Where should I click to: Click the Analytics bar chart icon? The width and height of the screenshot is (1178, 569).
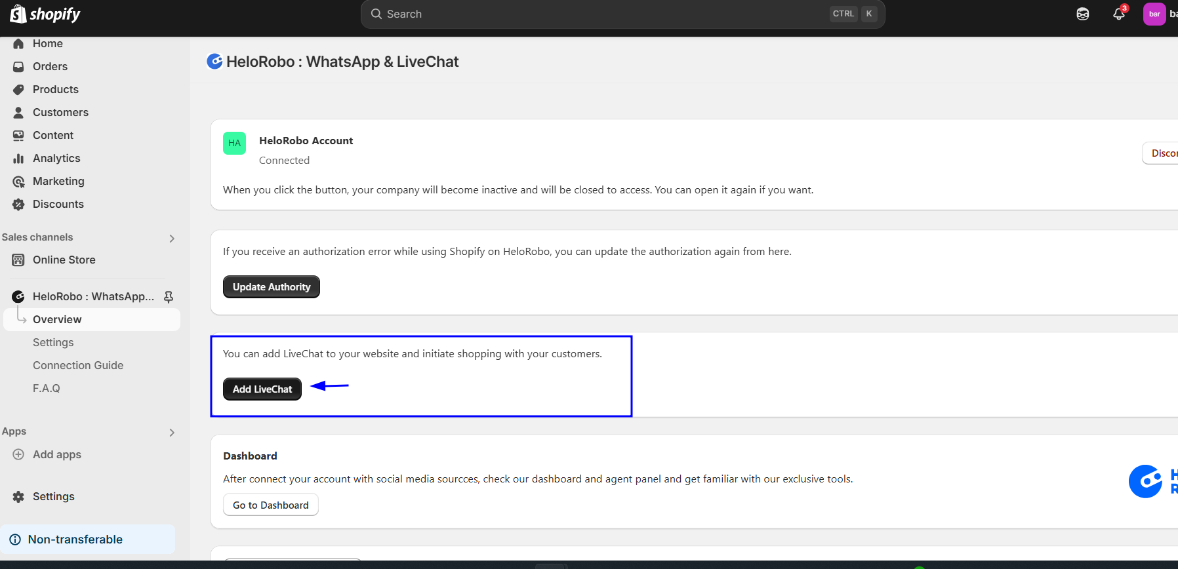pyautogui.click(x=18, y=158)
